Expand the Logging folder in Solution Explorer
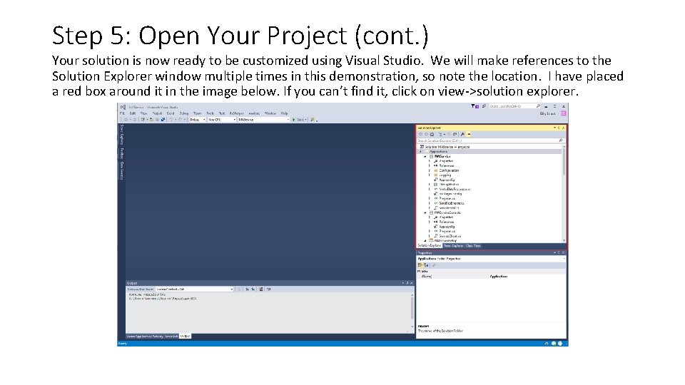 click(x=430, y=175)
